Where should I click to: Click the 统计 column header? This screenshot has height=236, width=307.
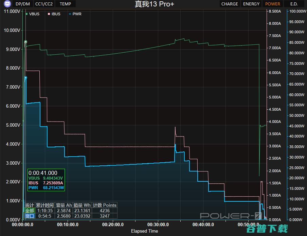coord(30,205)
